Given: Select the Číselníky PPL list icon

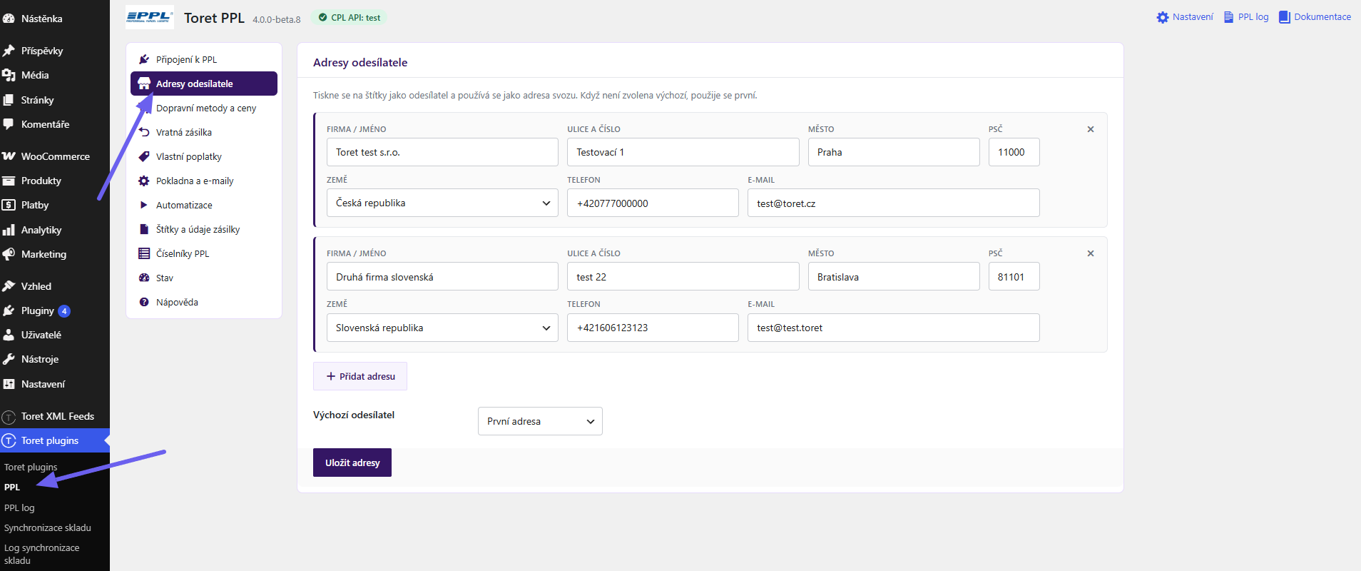Looking at the screenshot, I should 144,253.
